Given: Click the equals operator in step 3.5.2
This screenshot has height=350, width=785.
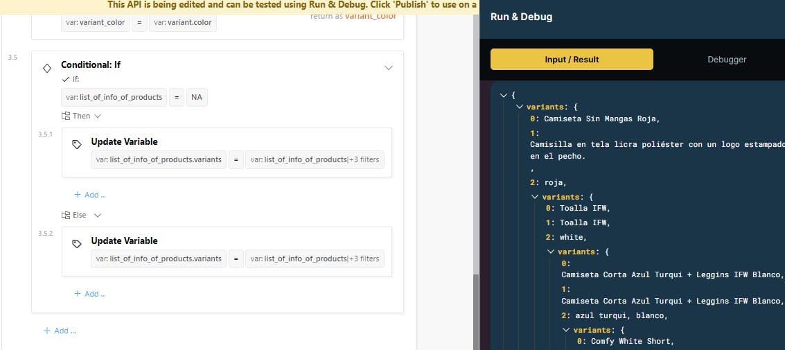Looking at the screenshot, I should coord(236,259).
